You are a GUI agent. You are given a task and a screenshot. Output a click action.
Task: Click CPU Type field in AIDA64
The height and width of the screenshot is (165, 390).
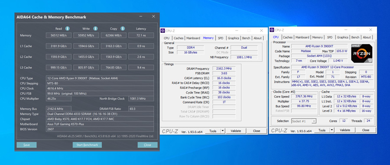coord(100,78)
